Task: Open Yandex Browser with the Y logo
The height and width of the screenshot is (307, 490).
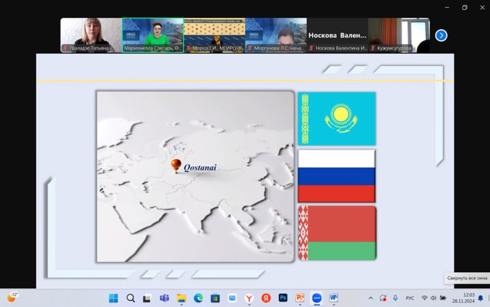Action: coord(249,298)
